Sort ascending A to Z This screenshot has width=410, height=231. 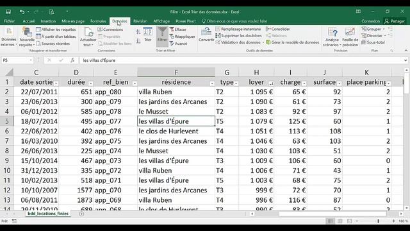click(x=138, y=31)
